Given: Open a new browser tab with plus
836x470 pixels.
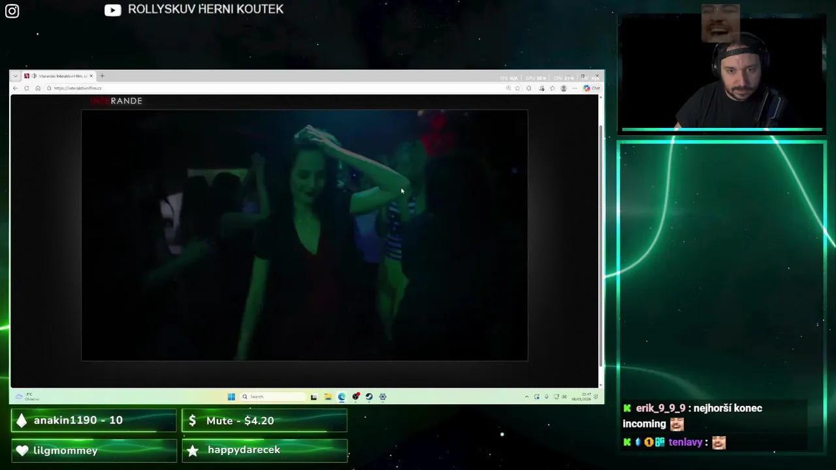Looking at the screenshot, I should 102,76.
